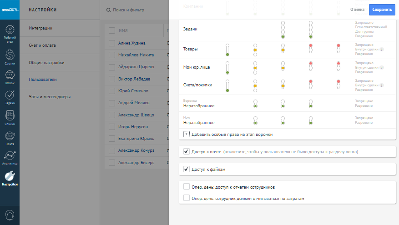Adjust the first permission slider in Товары row

(x=227, y=49)
